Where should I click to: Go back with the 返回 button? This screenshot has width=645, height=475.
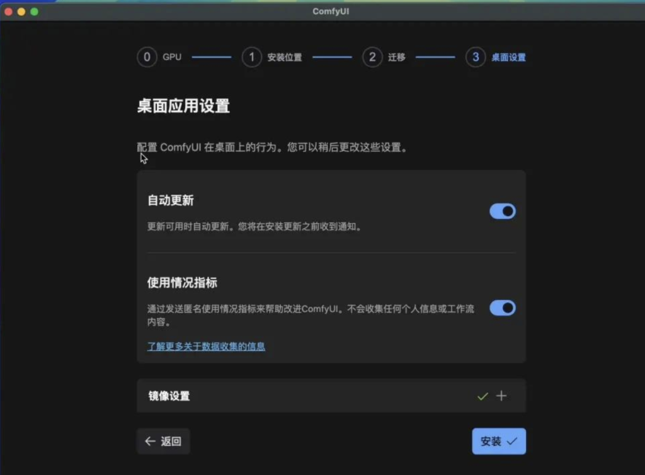(x=163, y=441)
